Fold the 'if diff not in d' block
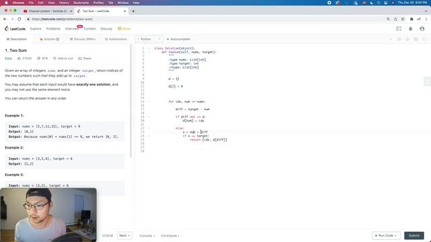 [x=150, y=117]
